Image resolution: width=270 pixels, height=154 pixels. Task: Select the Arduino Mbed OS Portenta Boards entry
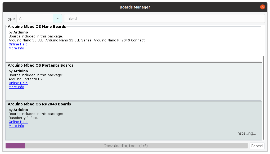[134, 82]
